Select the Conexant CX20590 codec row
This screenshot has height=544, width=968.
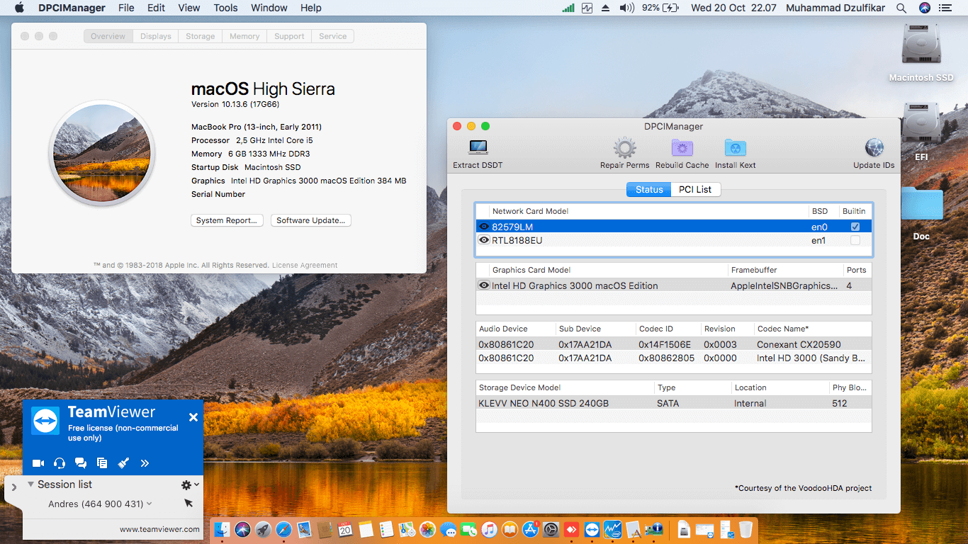(673, 344)
